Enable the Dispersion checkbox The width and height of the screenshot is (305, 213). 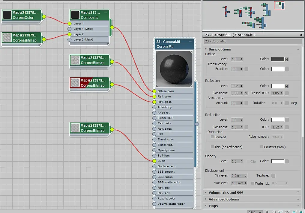click(x=212, y=137)
